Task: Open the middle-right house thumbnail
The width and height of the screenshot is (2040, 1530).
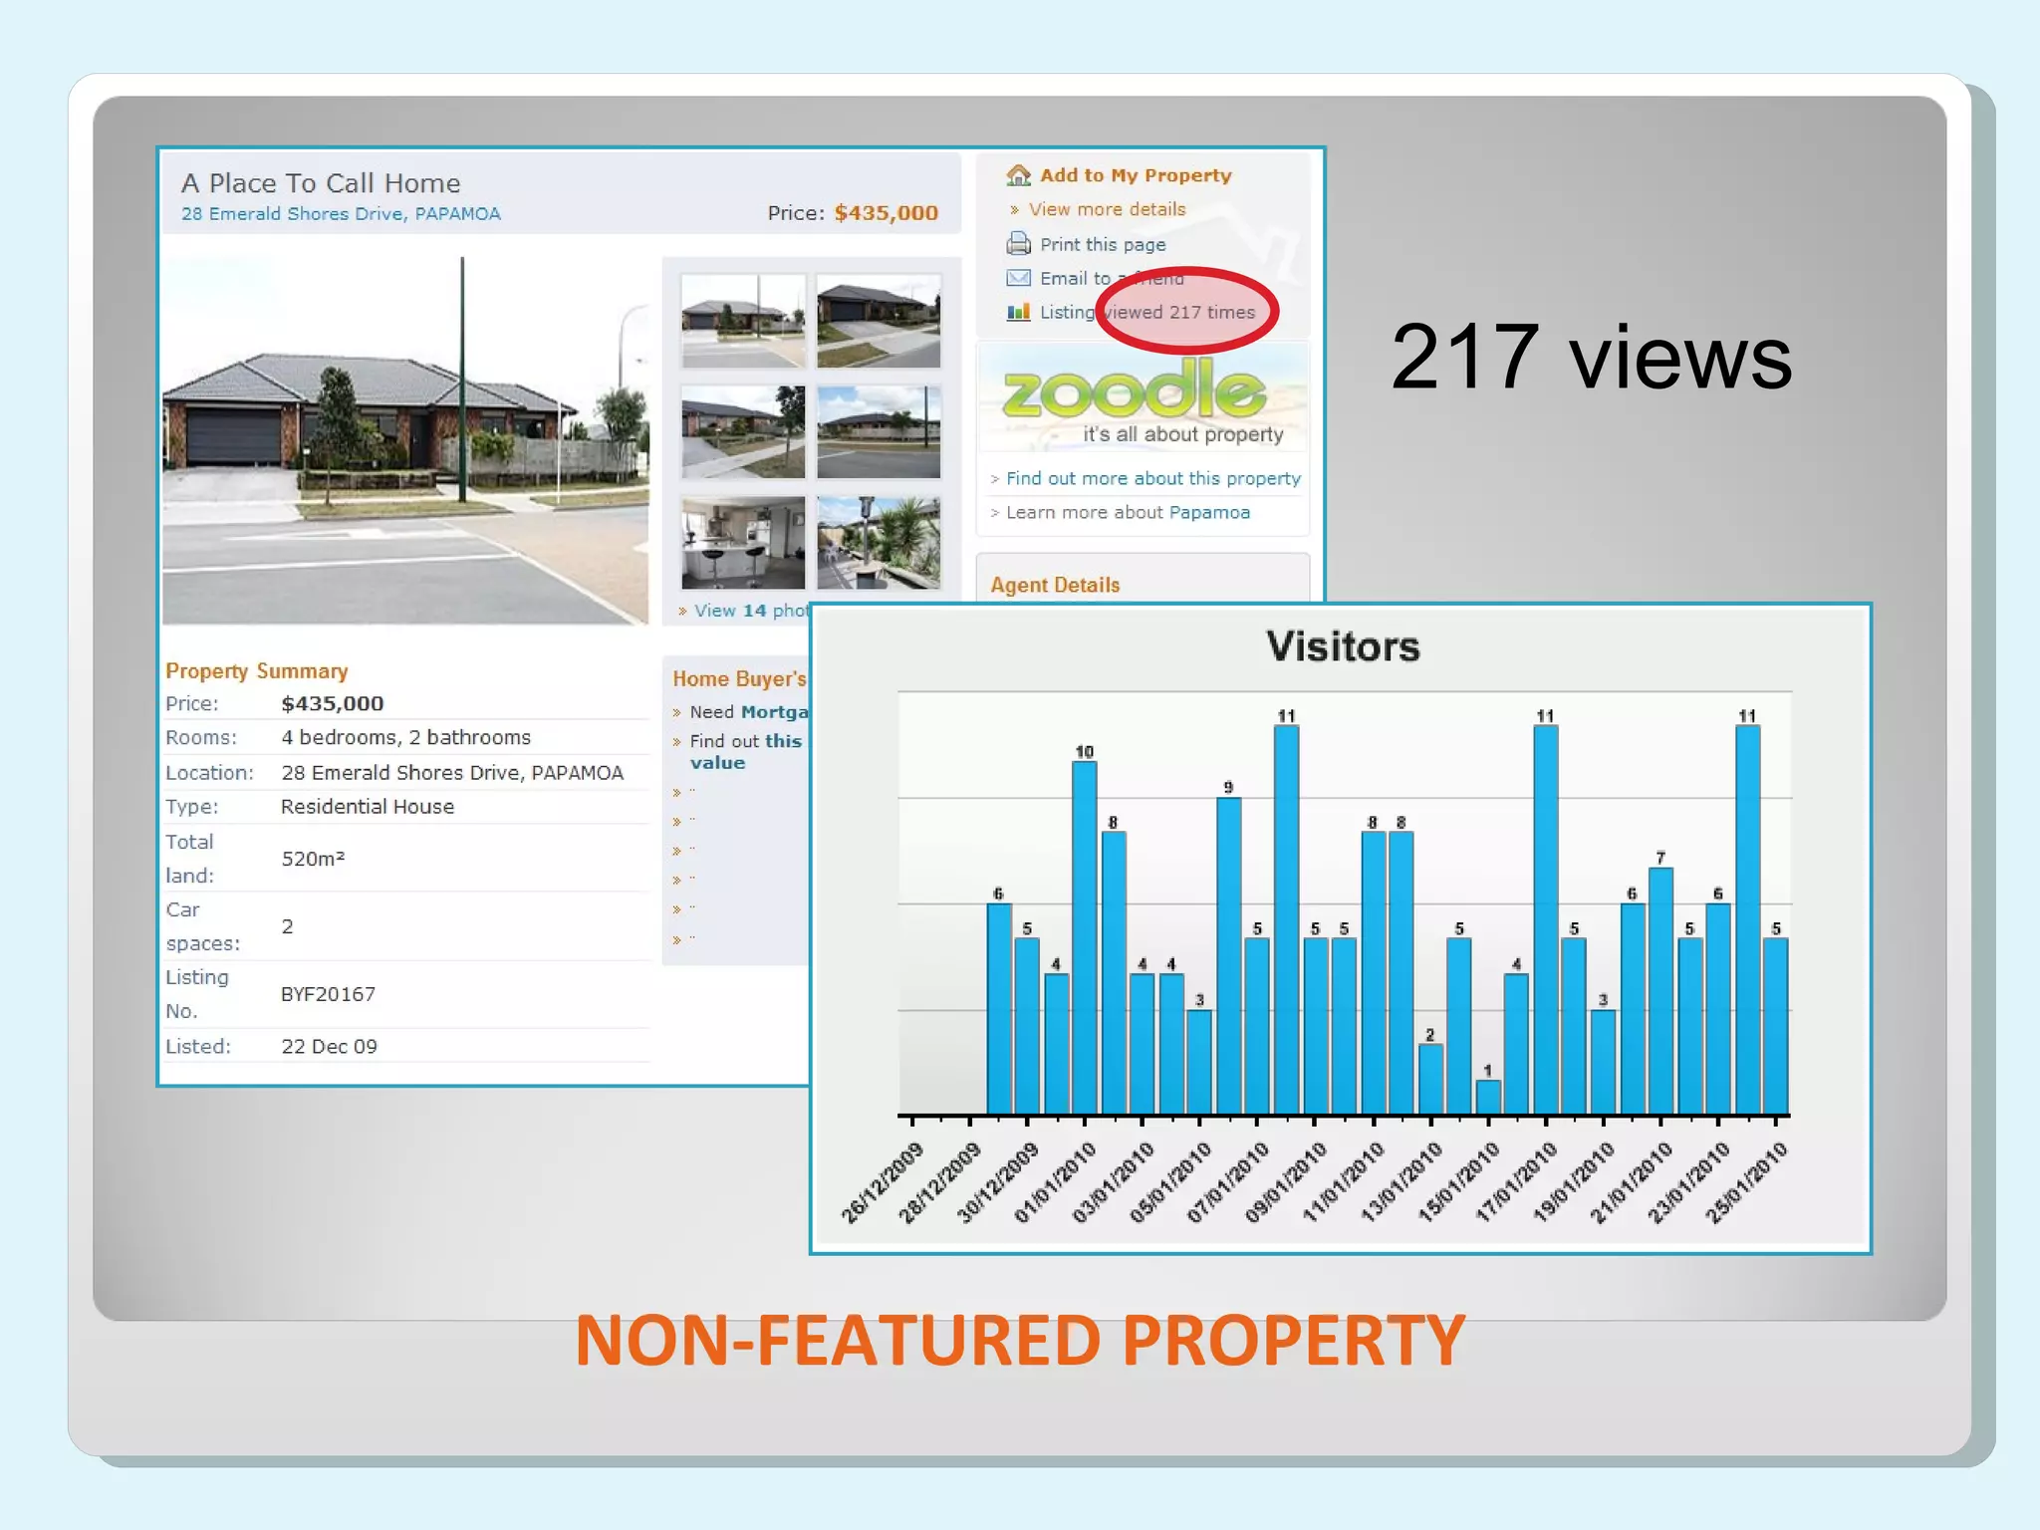Action: [x=879, y=432]
